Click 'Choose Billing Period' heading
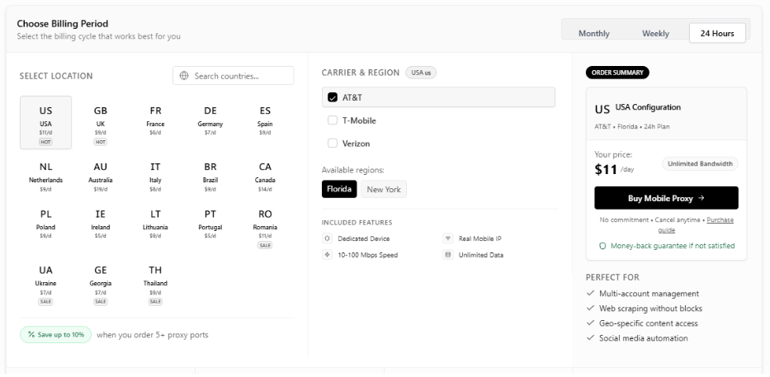Image resolution: width=770 pixels, height=377 pixels. 63,24
